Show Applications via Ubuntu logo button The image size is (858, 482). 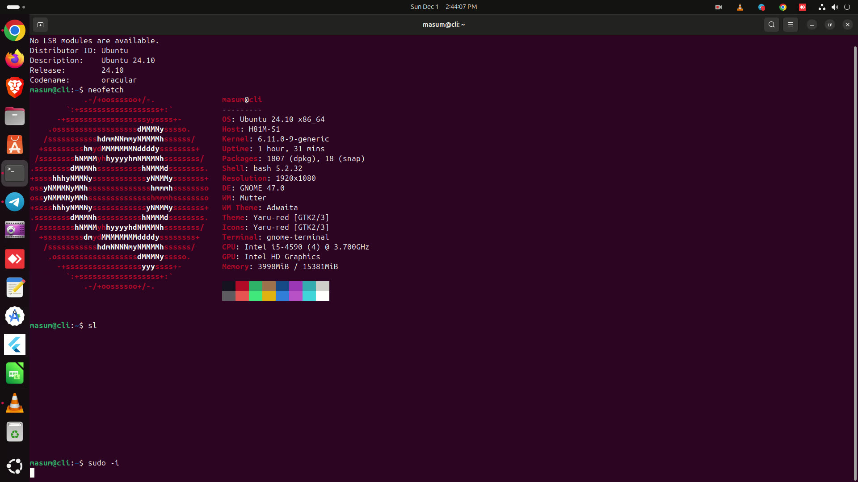(x=15, y=466)
